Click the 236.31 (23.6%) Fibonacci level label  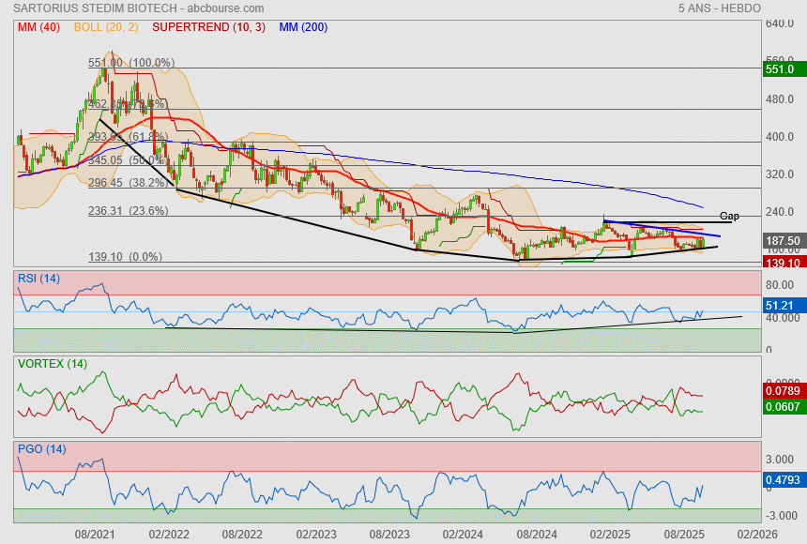click(x=128, y=211)
